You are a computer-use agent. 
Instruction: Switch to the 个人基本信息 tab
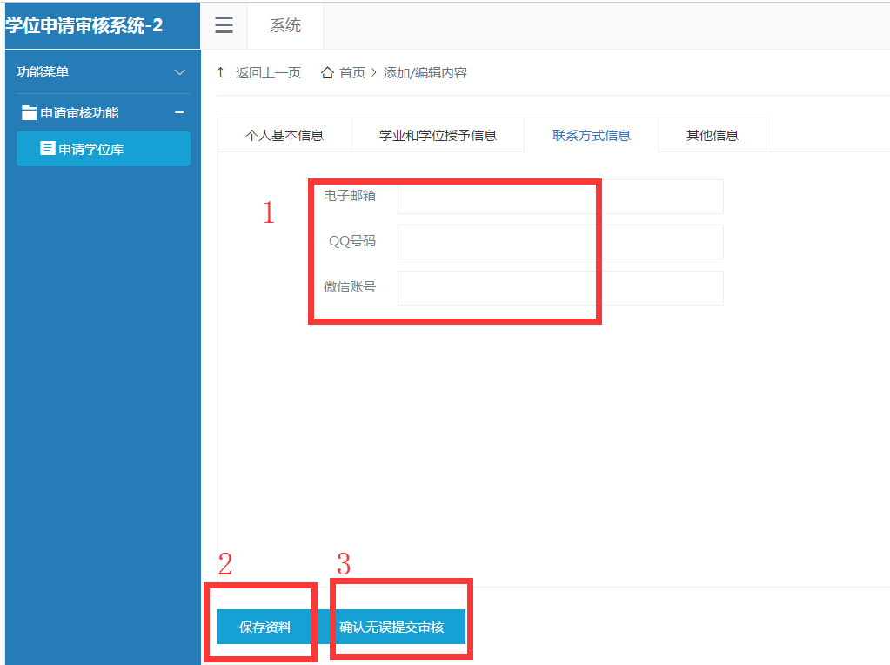pyautogui.click(x=284, y=134)
